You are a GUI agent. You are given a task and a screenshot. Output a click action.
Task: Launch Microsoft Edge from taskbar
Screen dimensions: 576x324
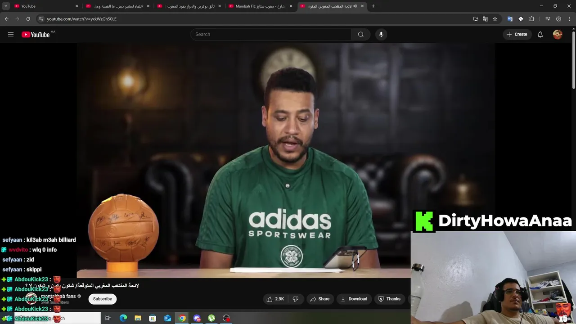123,318
